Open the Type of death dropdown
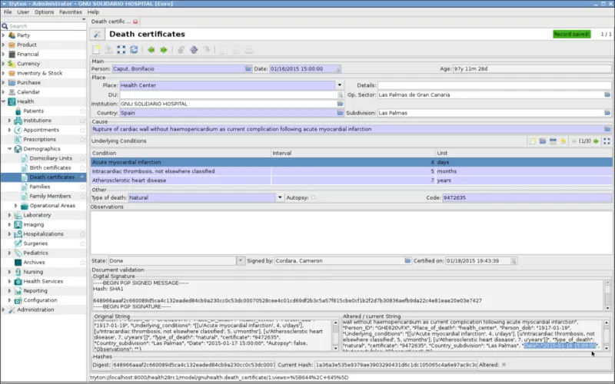Image resolution: width=615 pixels, height=384 pixels. click(x=280, y=197)
